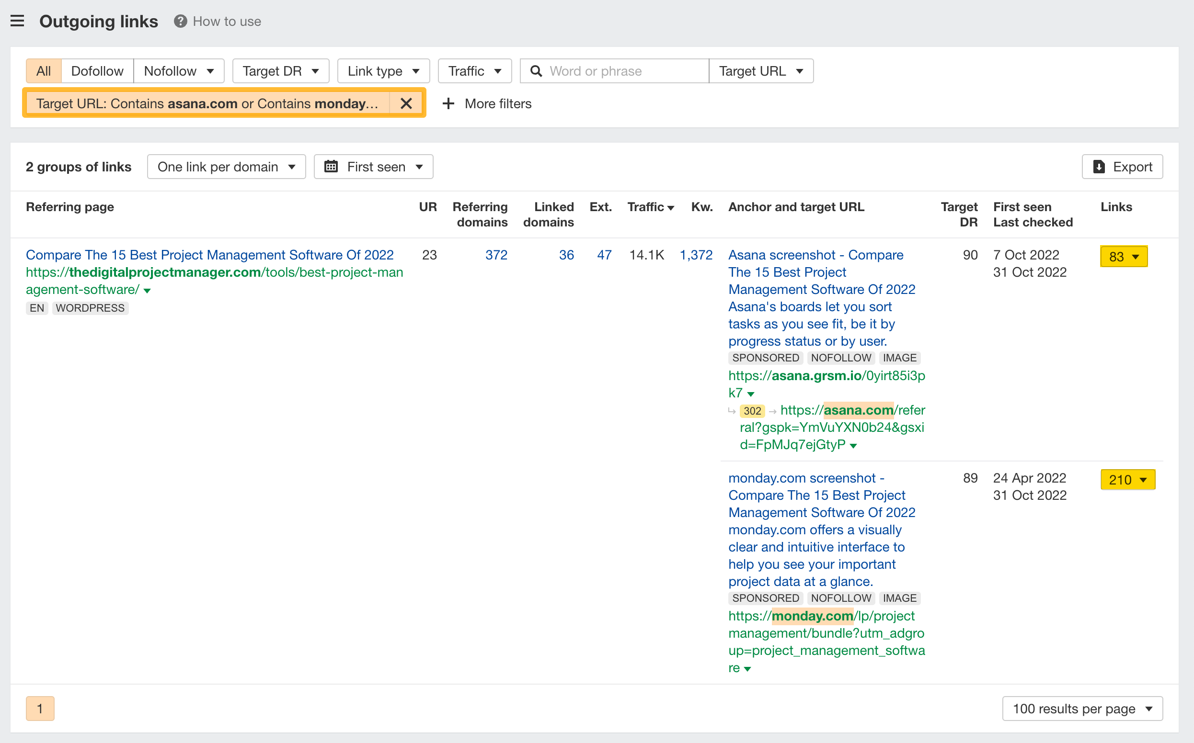Open the Link type dropdown
The height and width of the screenshot is (743, 1194).
coord(384,71)
